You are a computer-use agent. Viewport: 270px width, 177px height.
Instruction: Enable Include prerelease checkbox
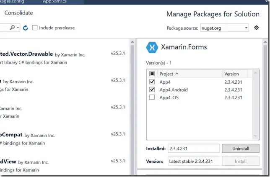[35, 28]
